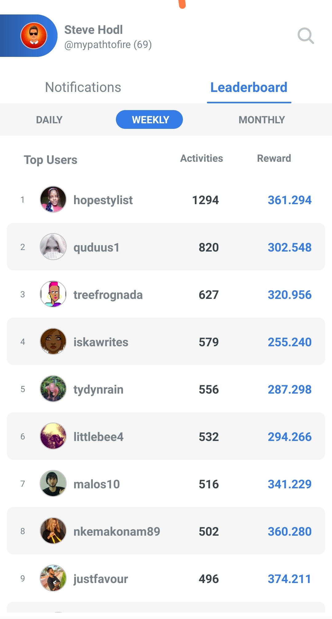Select the Weekly leaderboard filter

[149, 120]
